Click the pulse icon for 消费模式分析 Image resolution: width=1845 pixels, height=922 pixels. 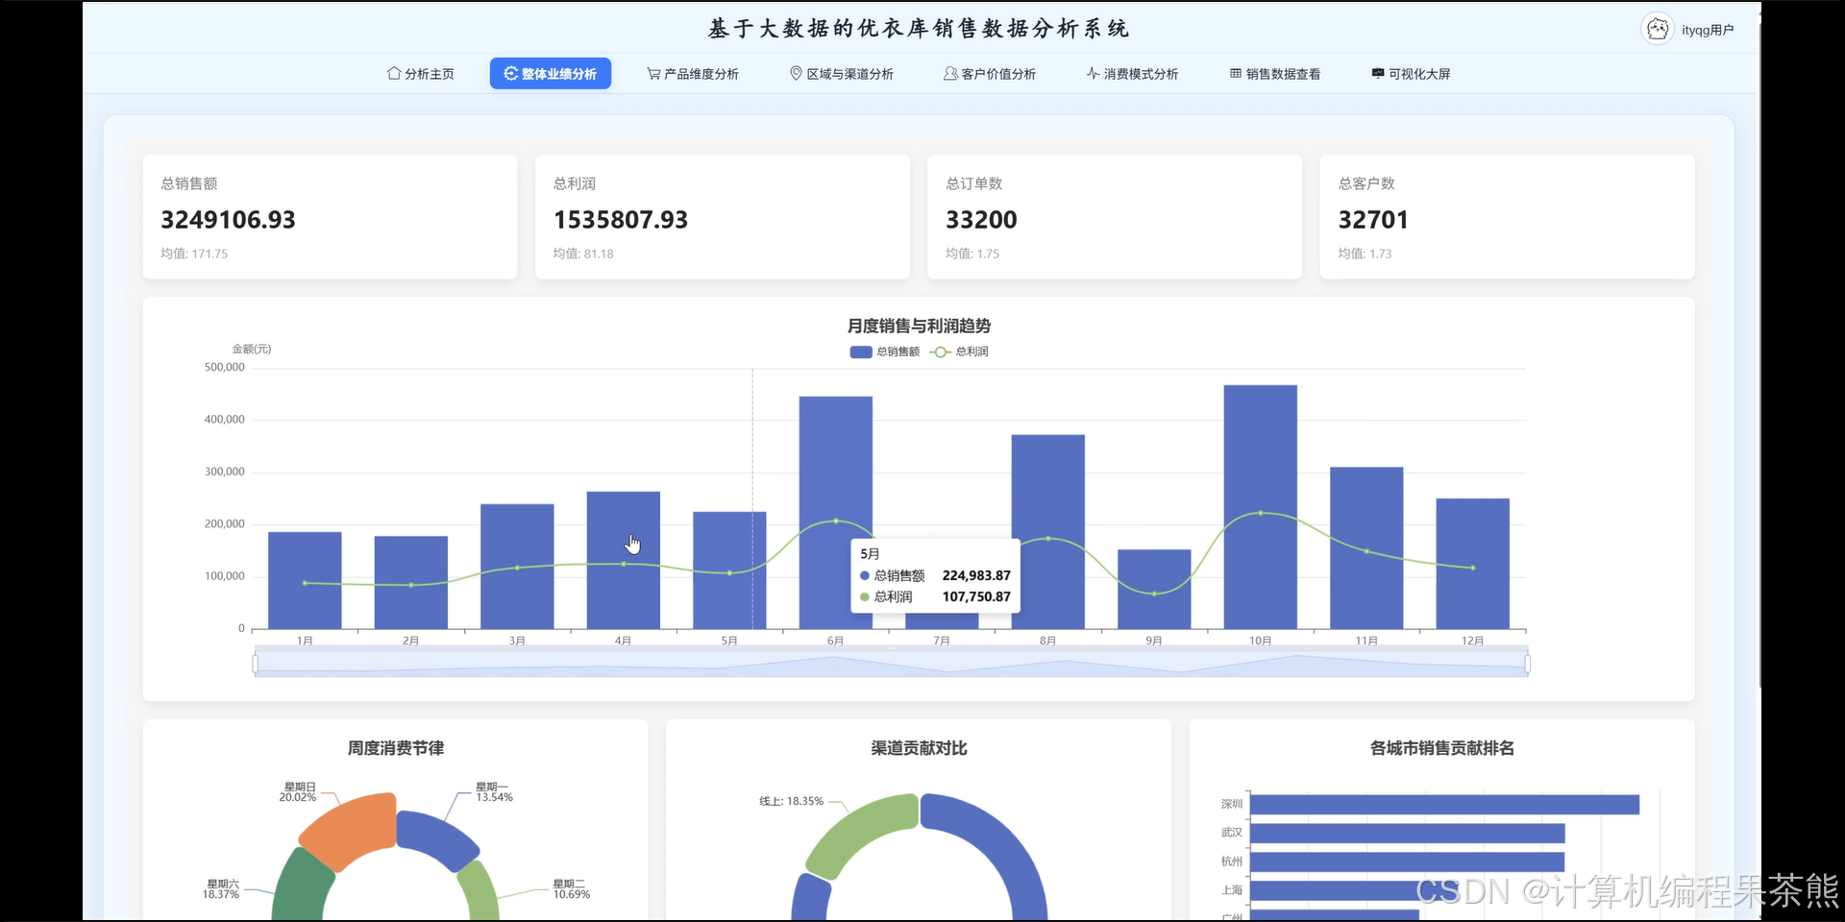tap(1093, 73)
